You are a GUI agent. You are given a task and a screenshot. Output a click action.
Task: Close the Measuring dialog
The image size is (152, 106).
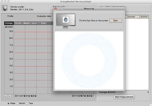pos(55,9)
